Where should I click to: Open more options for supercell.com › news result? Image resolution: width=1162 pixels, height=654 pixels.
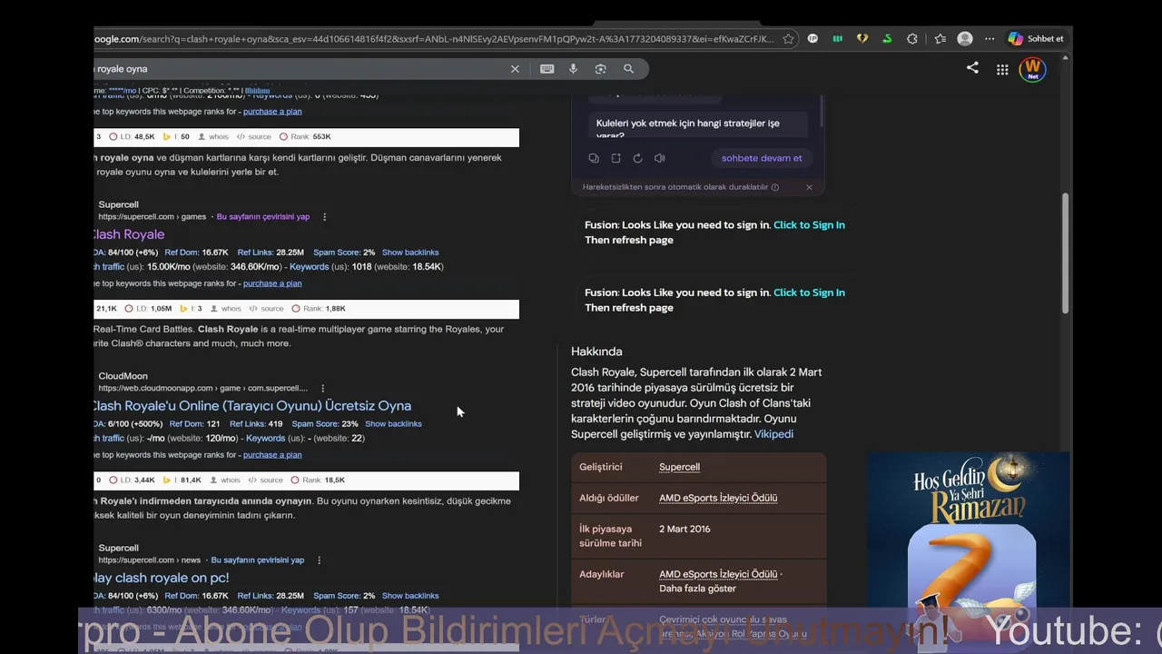[x=319, y=560]
